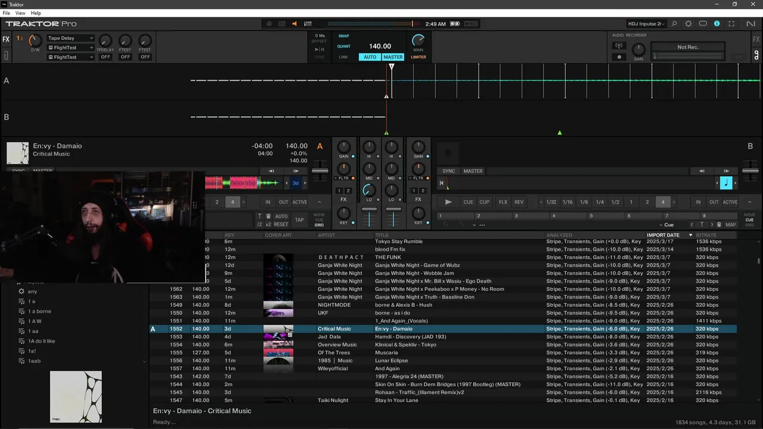Open HDJ Inpulse layout dropdown
The width and height of the screenshot is (763, 429).
point(646,24)
